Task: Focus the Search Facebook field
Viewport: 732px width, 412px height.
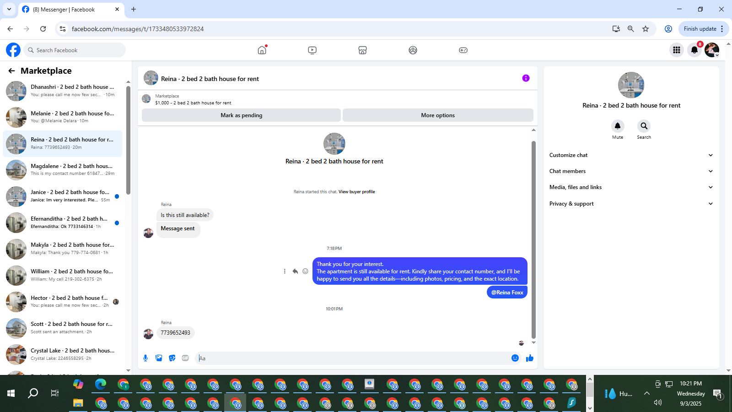Action: coord(75,50)
